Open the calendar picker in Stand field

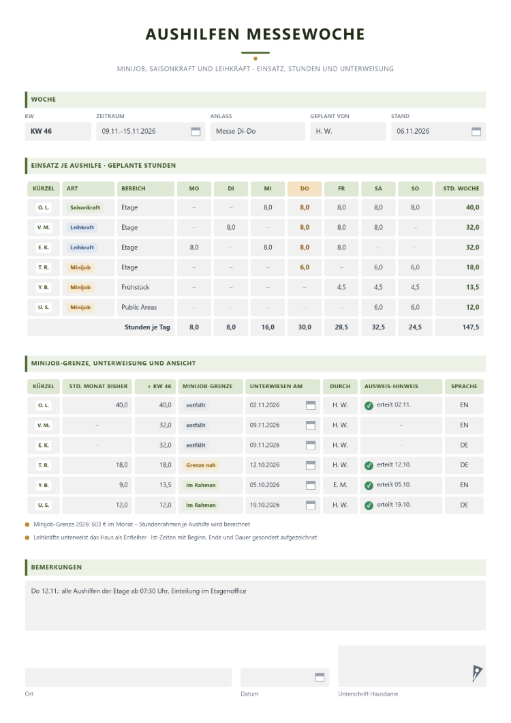pos(476,132)
